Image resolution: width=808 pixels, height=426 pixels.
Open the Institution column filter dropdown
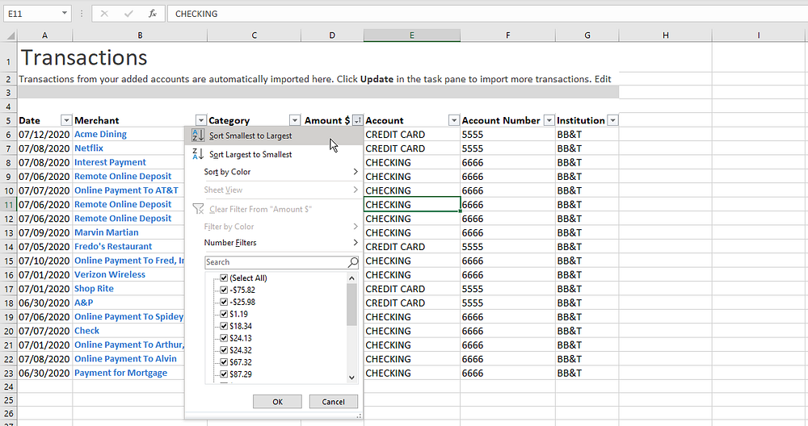(612, 120)
